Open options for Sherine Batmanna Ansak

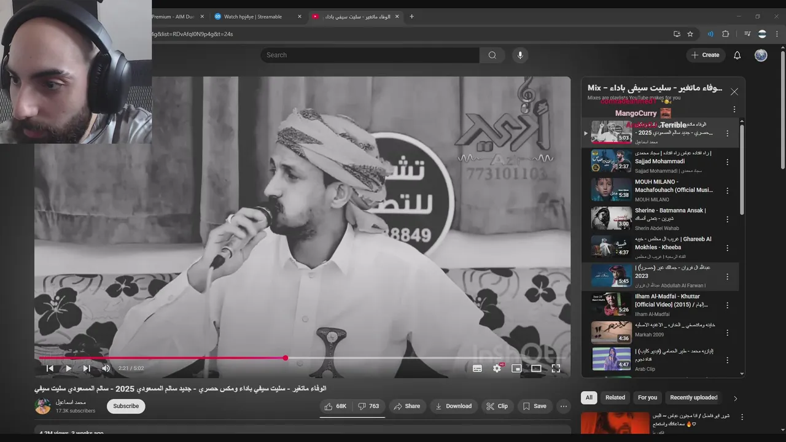(728, 219)
